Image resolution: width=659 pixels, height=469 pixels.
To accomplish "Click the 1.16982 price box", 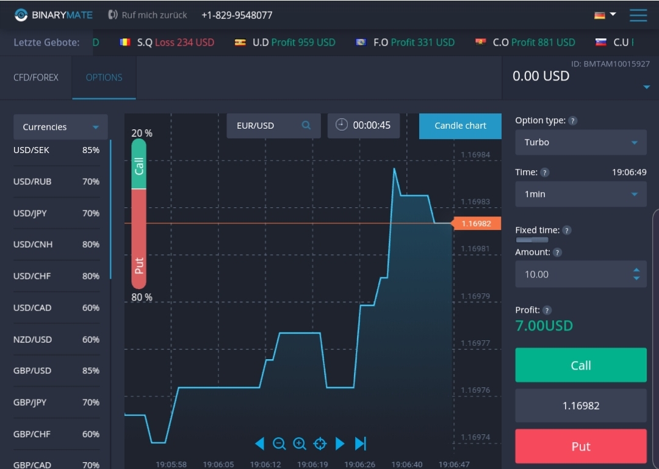I will pos(581,406).
